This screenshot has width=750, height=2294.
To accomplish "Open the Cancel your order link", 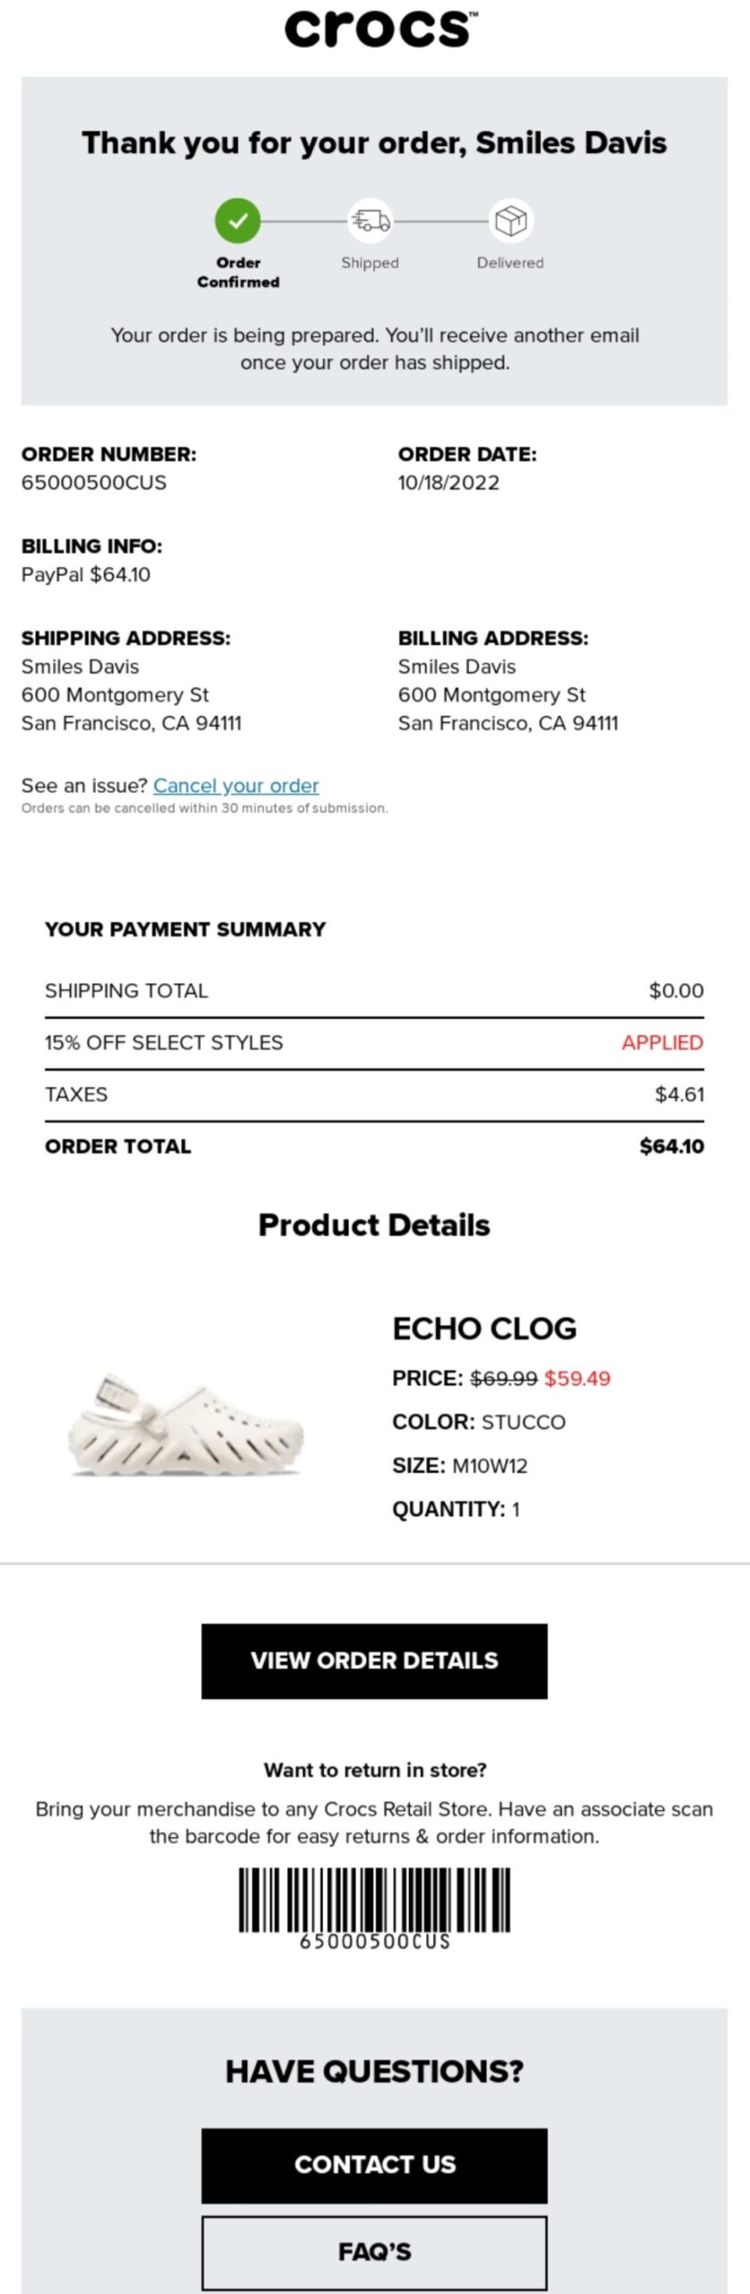I will (x=236, y=785).
